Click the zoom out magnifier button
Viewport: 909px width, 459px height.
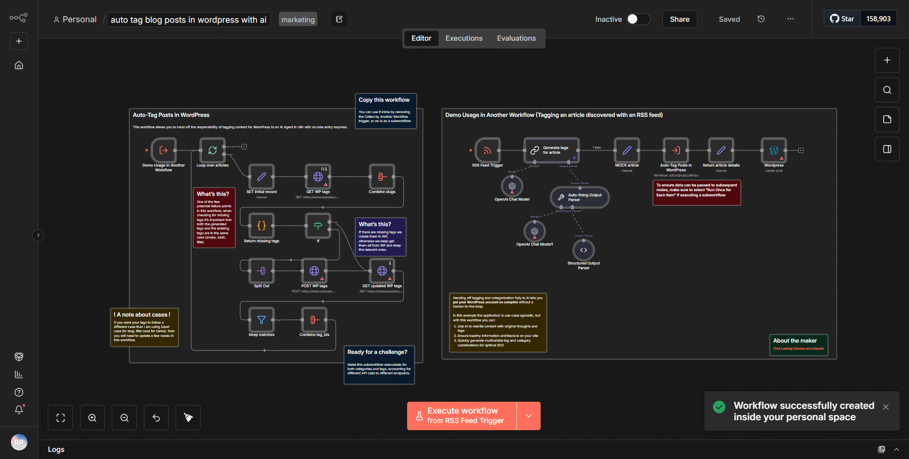pos(125,418)
